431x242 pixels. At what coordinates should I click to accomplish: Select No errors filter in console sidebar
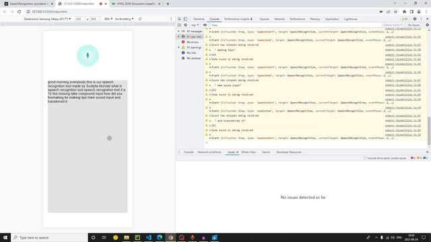(x=193, y=42)
